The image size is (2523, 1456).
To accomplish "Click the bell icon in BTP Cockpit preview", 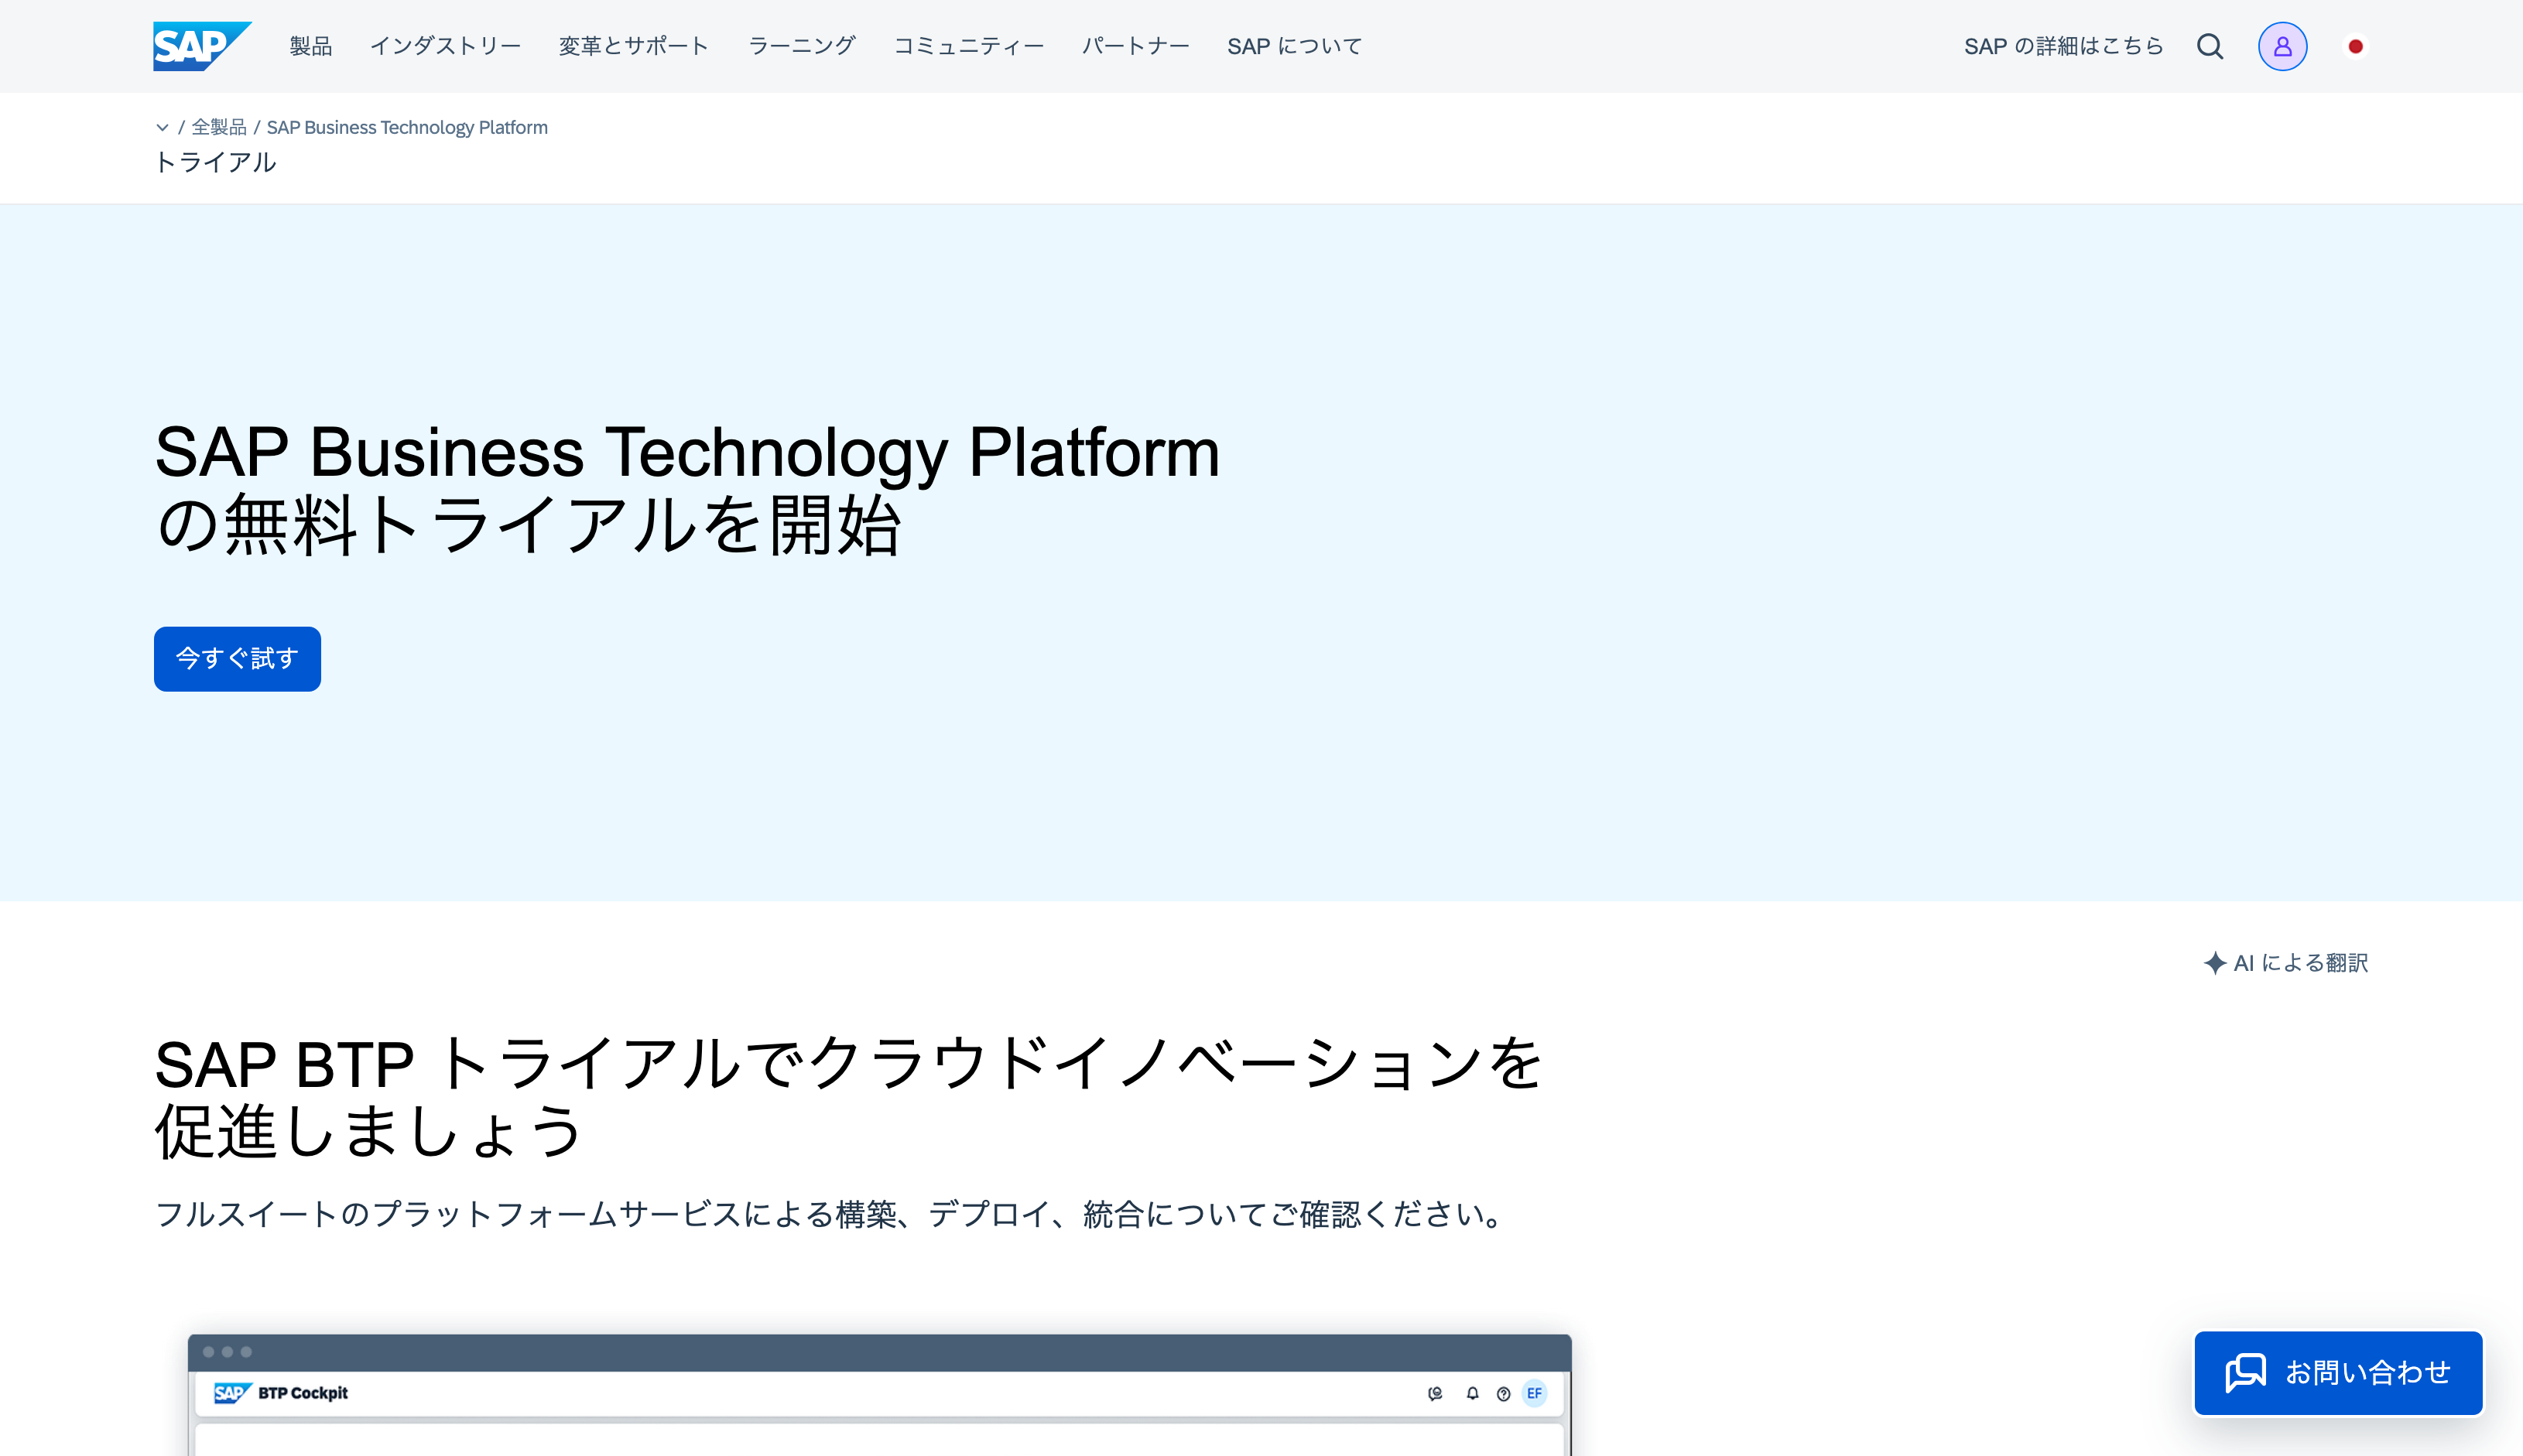I will click(1471, 1393).
